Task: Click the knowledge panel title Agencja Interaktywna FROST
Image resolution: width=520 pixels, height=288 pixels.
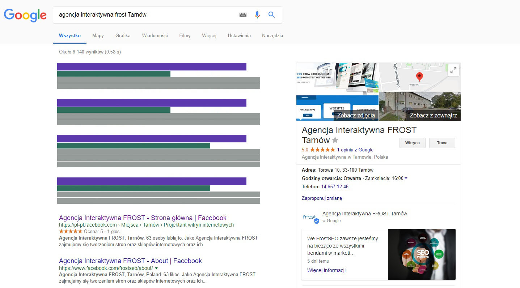Action: click(x=359, y=135)
